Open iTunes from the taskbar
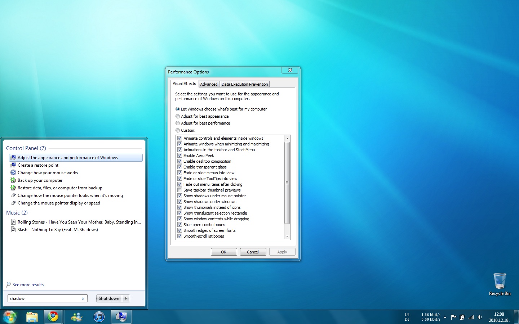The height and width of the screenshot is (324, 519). click(99, 317)
